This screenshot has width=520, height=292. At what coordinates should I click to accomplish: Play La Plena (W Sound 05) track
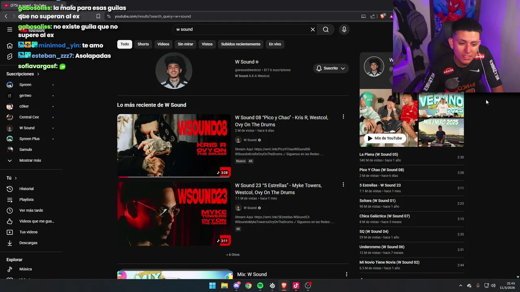[x=412, y=157]
